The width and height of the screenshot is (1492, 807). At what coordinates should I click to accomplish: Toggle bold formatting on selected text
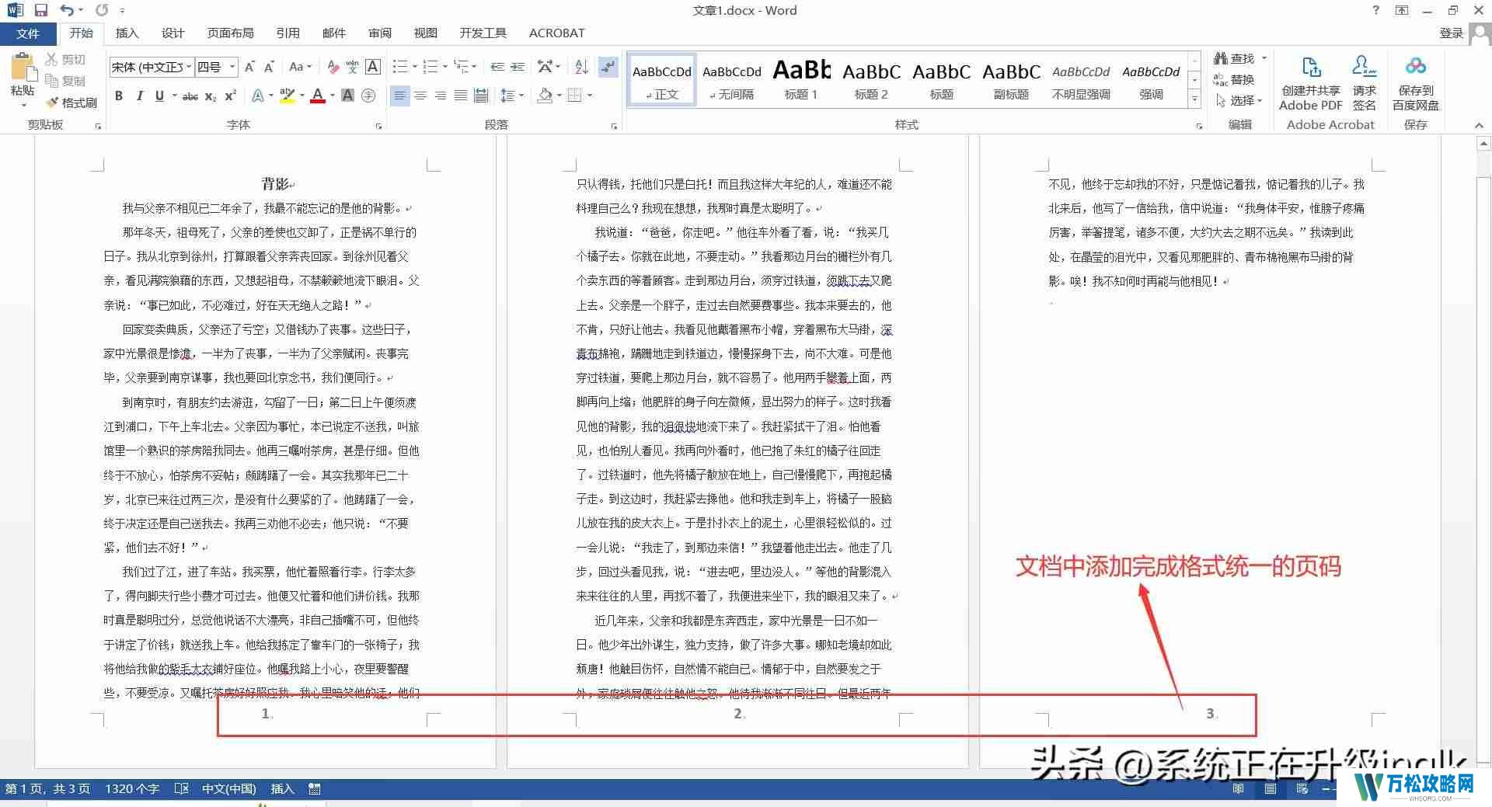coord(118,96)
